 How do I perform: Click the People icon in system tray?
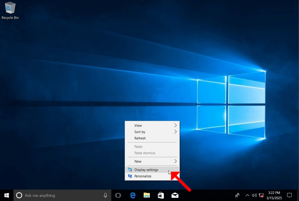pyautogui.click(x=237, y=195)
